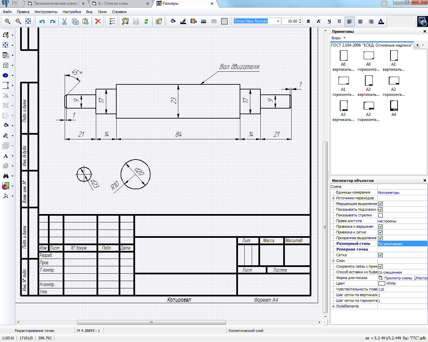The width and height of the screenshot is (428, 342).
Task: Click the Размерный стиль property row
Action: click(x=353, y=244)
